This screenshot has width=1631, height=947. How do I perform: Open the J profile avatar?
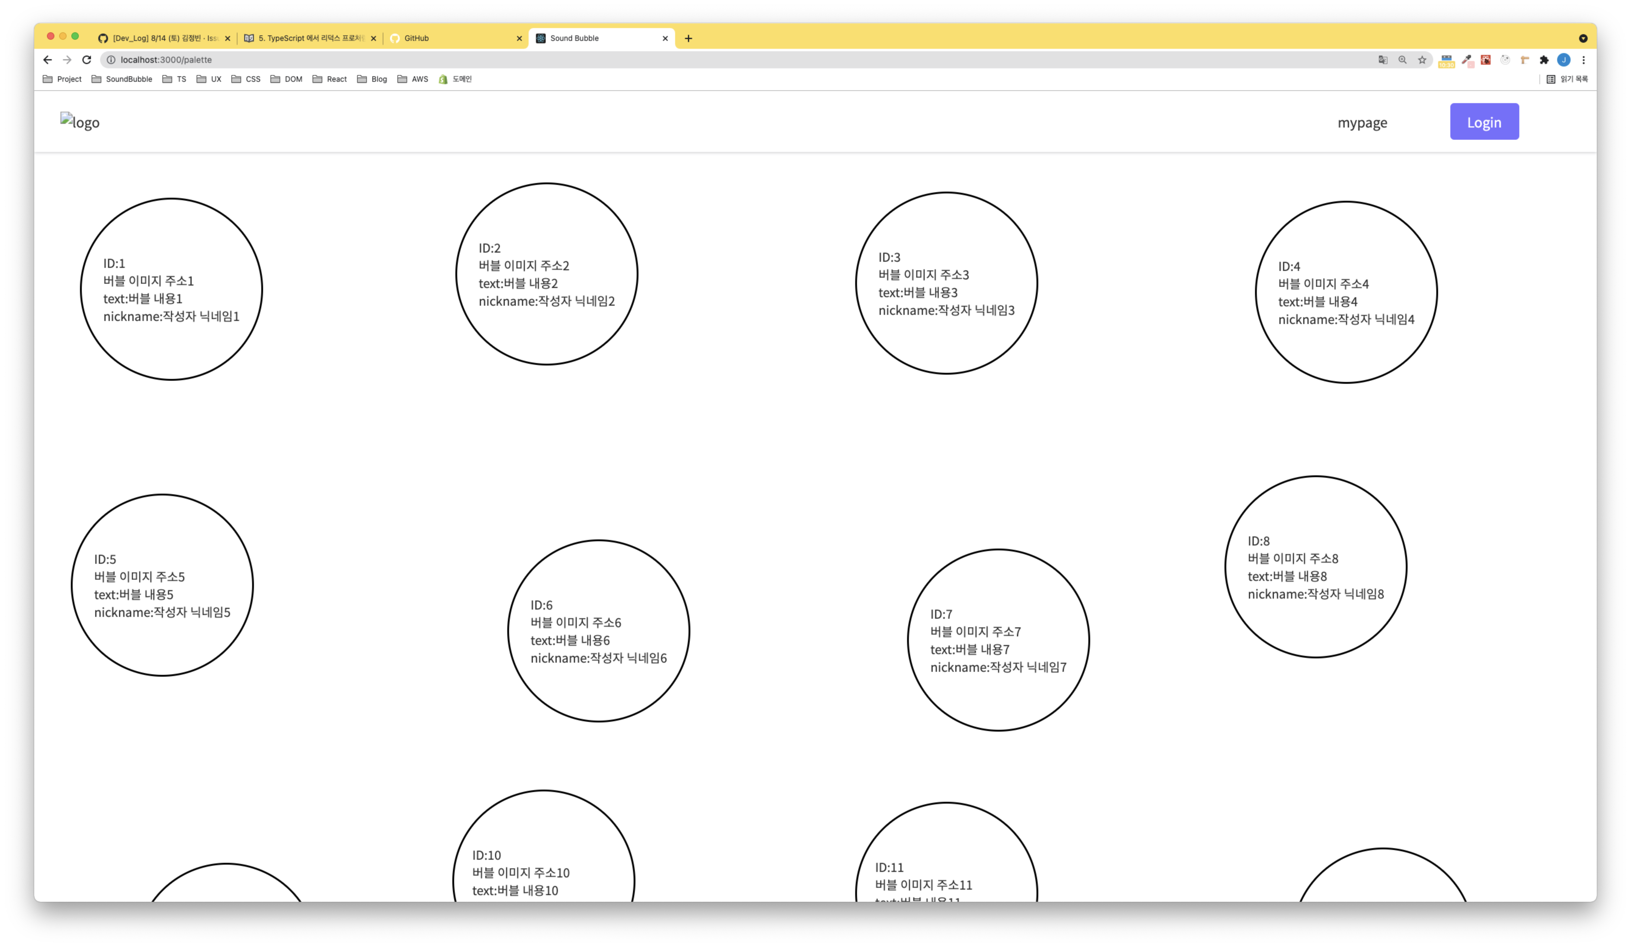point(1564,59)
